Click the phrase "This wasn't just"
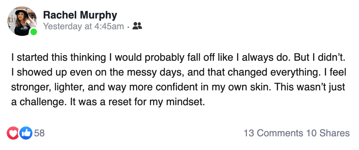Image resolution: width=359 pixels, height=150 pixels. (309, 87)
